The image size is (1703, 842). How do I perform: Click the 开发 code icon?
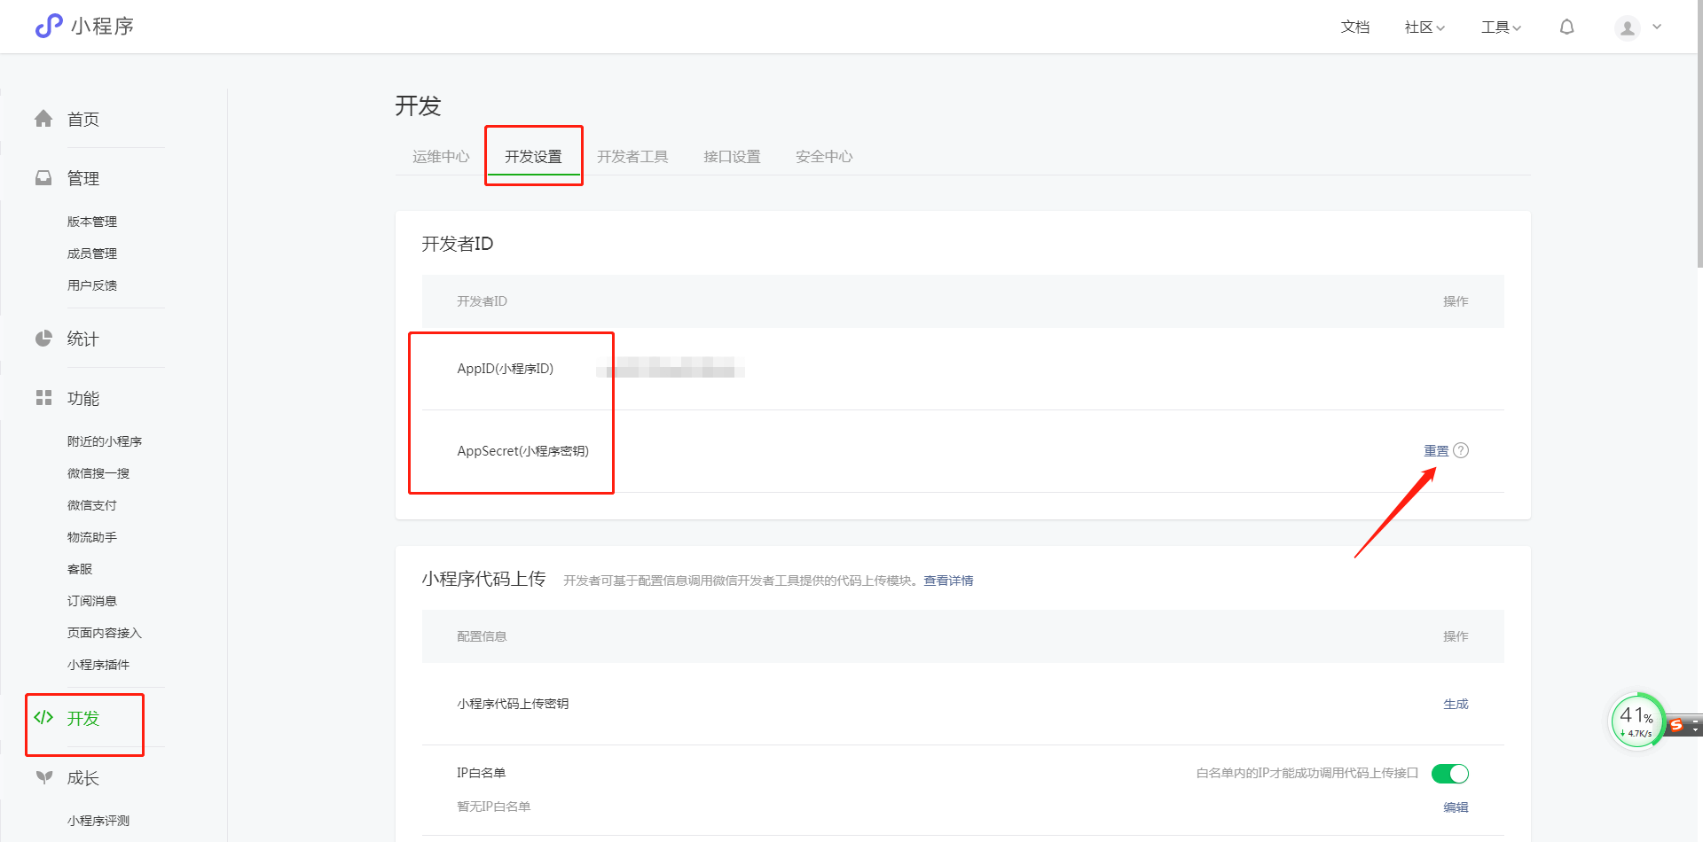pyautogui.click(x=43, y=717)
